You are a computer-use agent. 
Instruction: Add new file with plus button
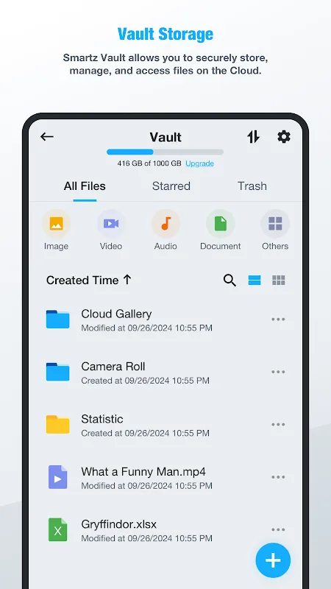[273, 560]
